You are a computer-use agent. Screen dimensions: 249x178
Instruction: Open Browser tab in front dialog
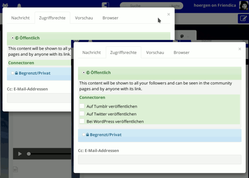tap(182, 52)
